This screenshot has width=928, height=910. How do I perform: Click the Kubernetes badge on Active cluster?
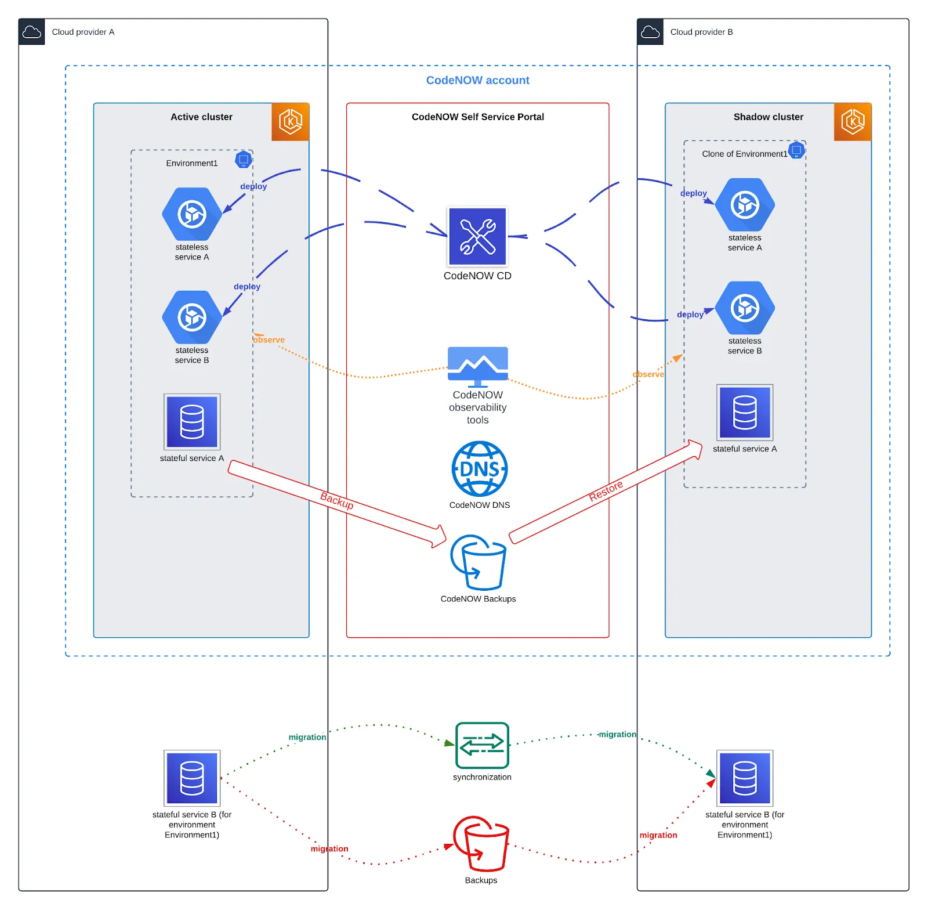(x=290, y=122)
